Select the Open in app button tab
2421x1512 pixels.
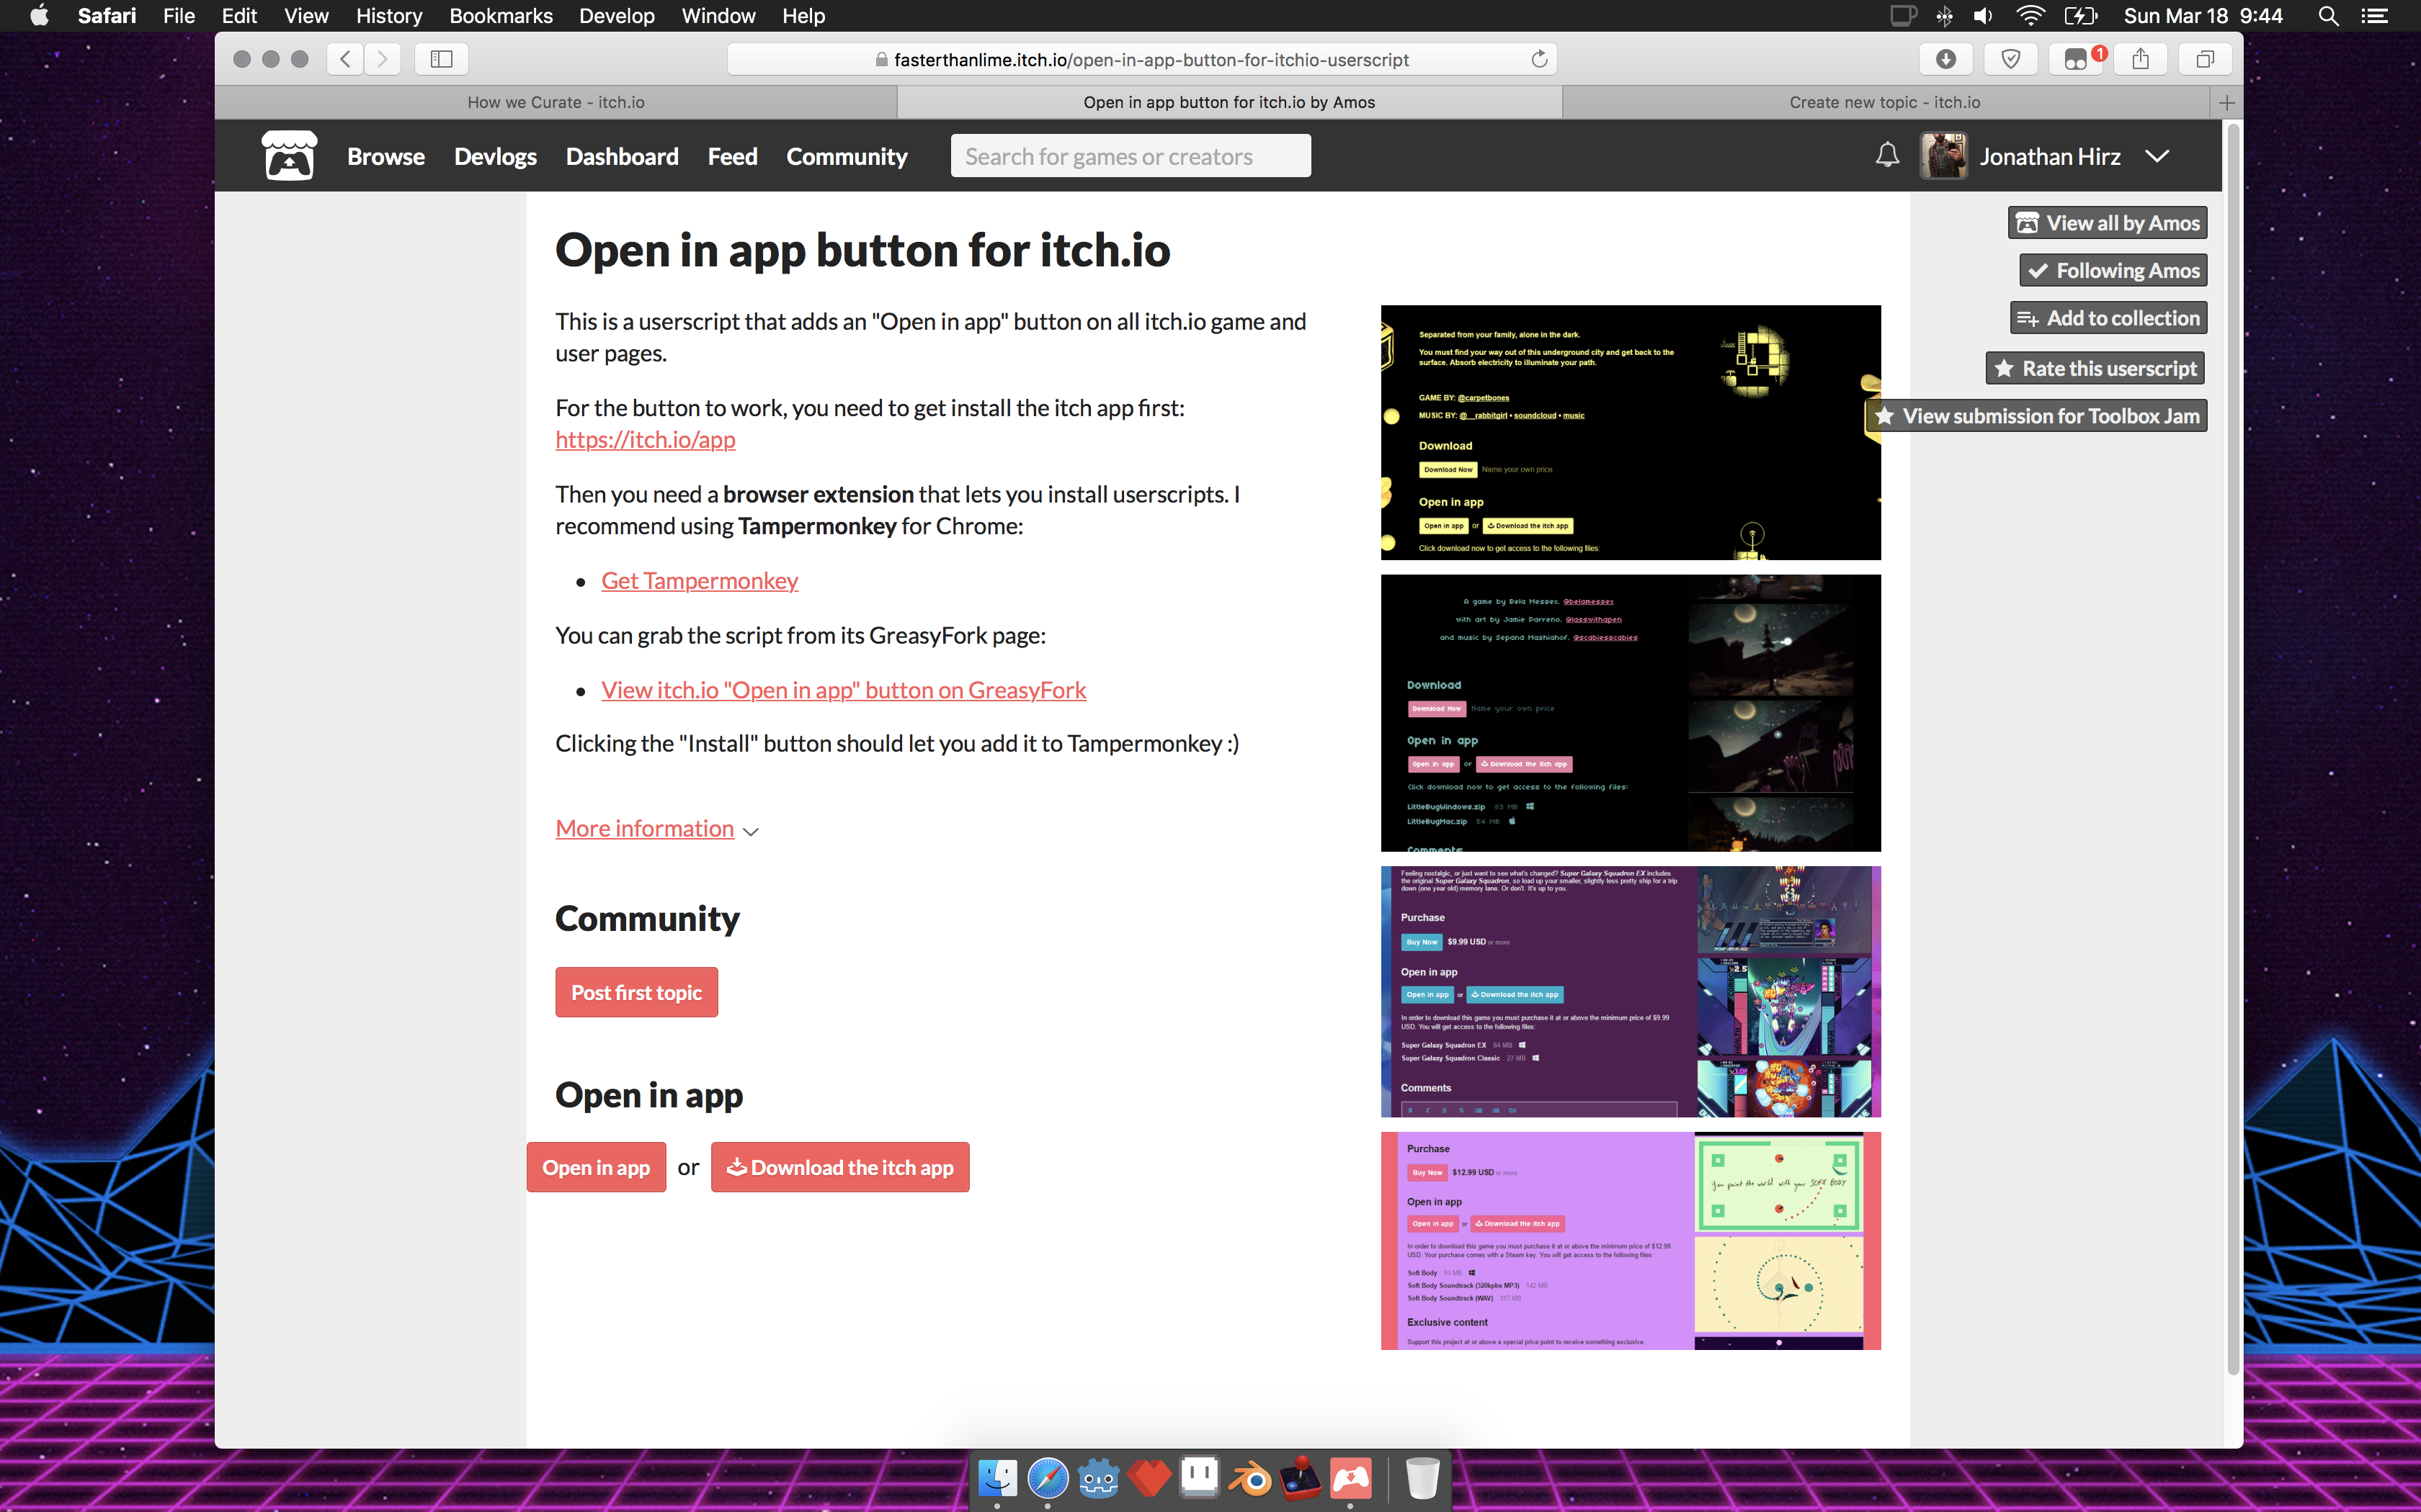[1229, 102]
